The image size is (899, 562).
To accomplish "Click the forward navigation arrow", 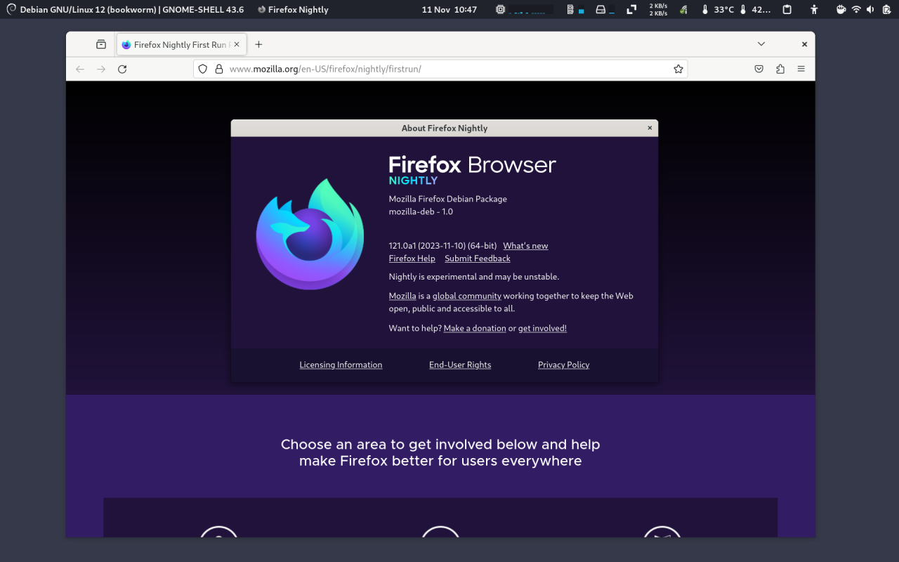I will coord(100,69).
